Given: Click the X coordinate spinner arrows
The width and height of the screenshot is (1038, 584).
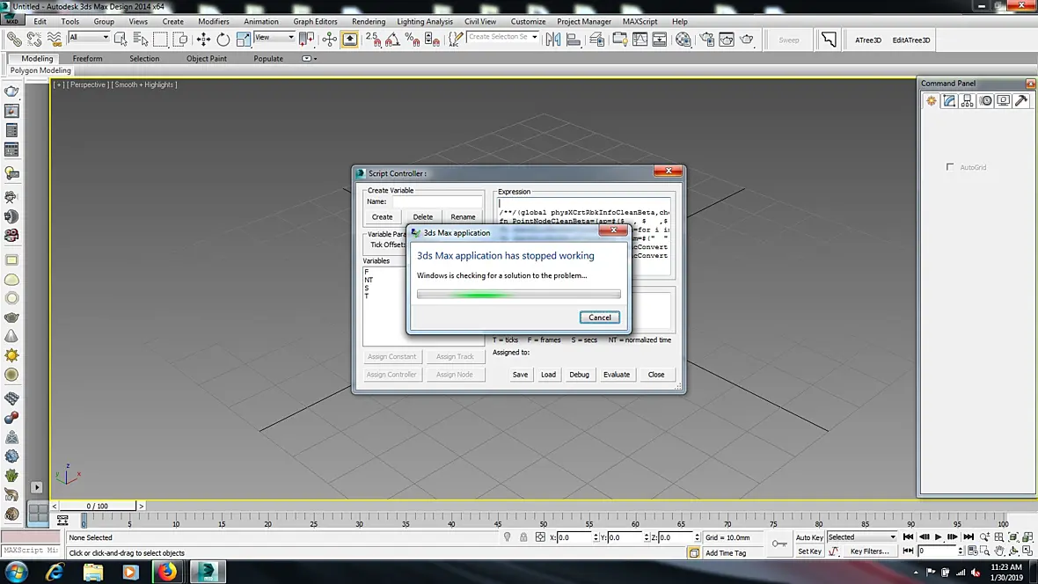Looking at the screenshot, I should tap(596, 537).
